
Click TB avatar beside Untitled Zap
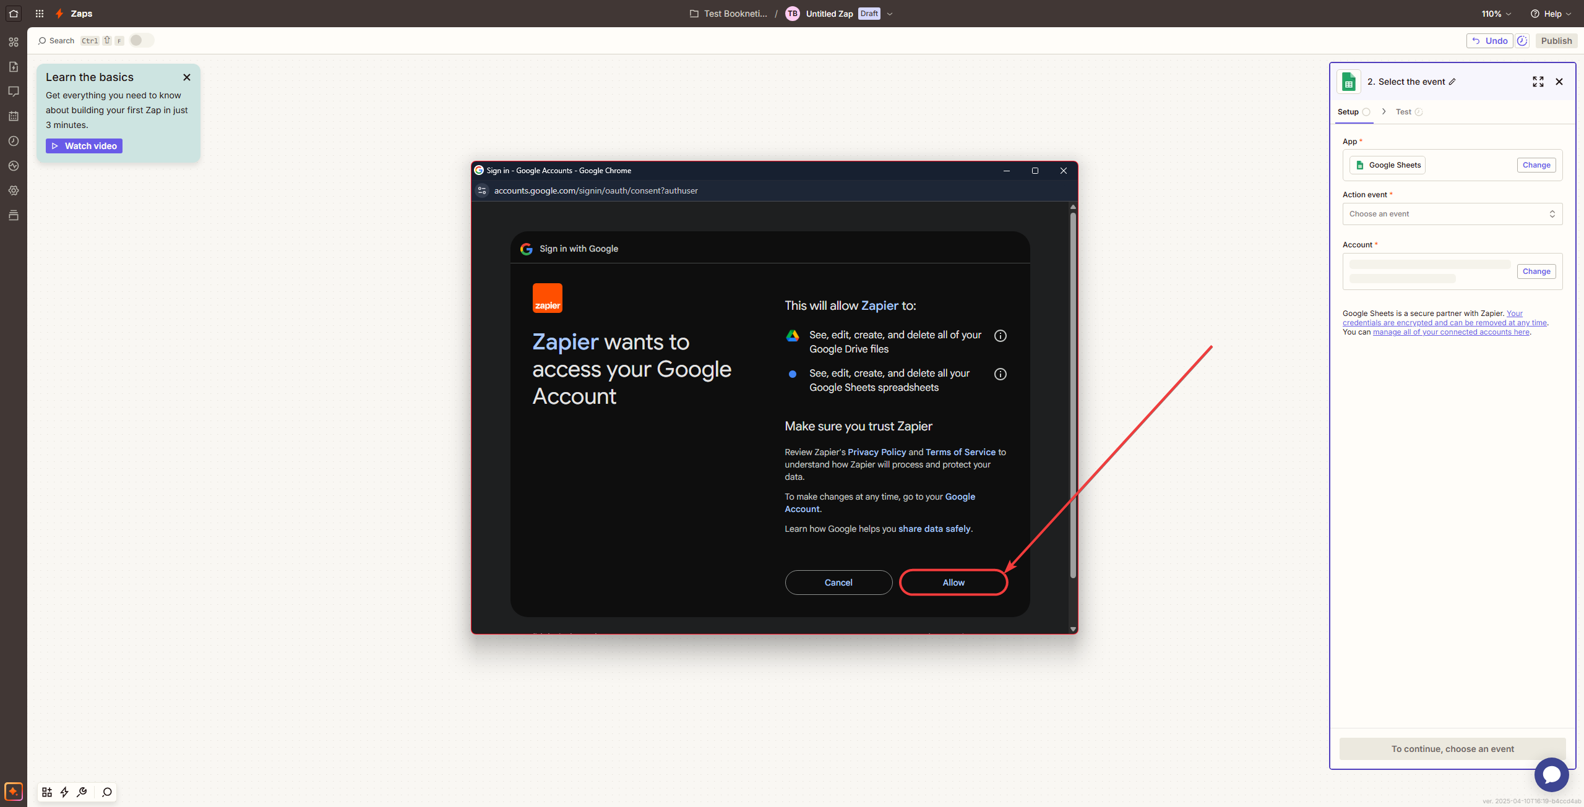click(793, 14)
